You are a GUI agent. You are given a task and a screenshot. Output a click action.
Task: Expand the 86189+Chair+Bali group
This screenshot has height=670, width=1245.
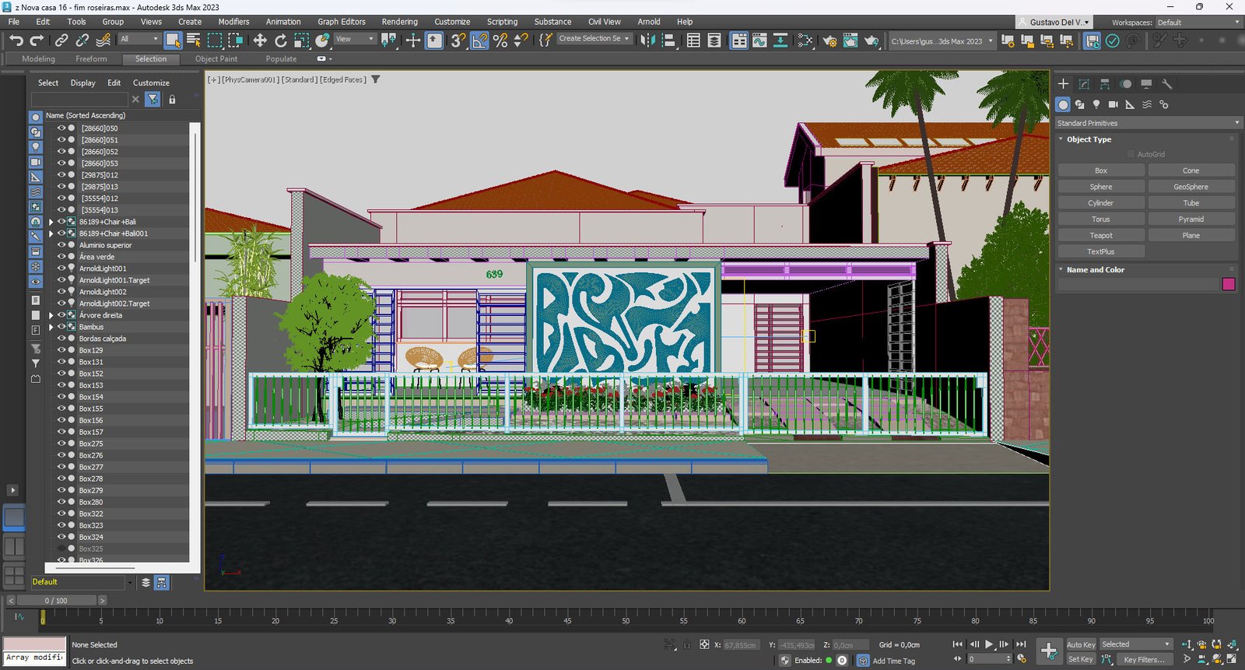click(x=51, y=222)
